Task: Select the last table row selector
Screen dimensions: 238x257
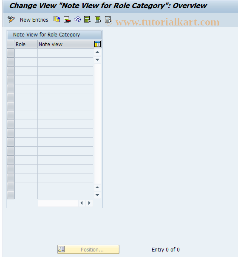Action: click(x=11, y=195)
